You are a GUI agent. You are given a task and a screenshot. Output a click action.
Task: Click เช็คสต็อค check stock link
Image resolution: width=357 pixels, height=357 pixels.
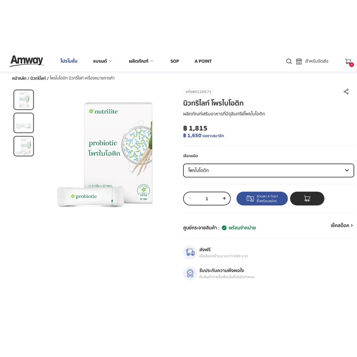click(x=342, y=225)
